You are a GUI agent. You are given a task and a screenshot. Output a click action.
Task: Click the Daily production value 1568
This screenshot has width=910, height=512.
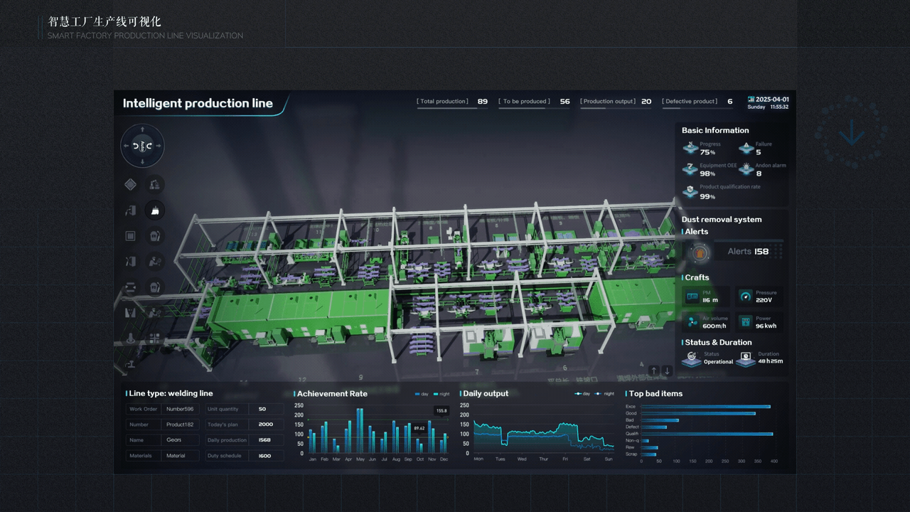(x=265, y=440)
